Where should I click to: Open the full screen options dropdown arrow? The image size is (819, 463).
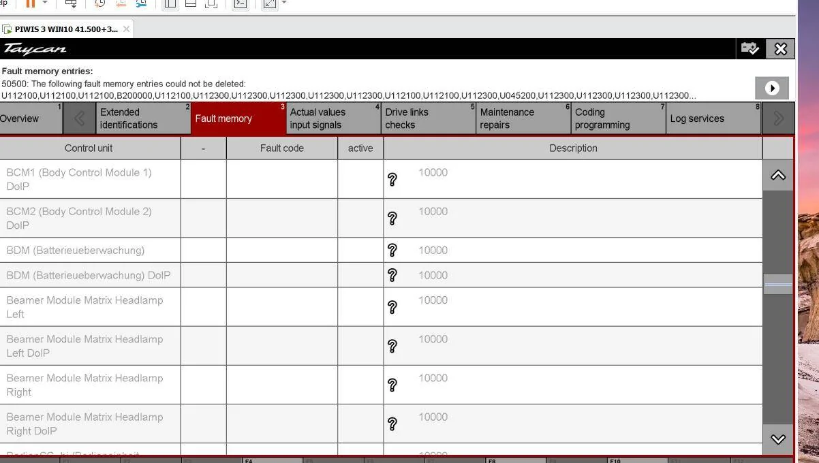click(284, 3)
